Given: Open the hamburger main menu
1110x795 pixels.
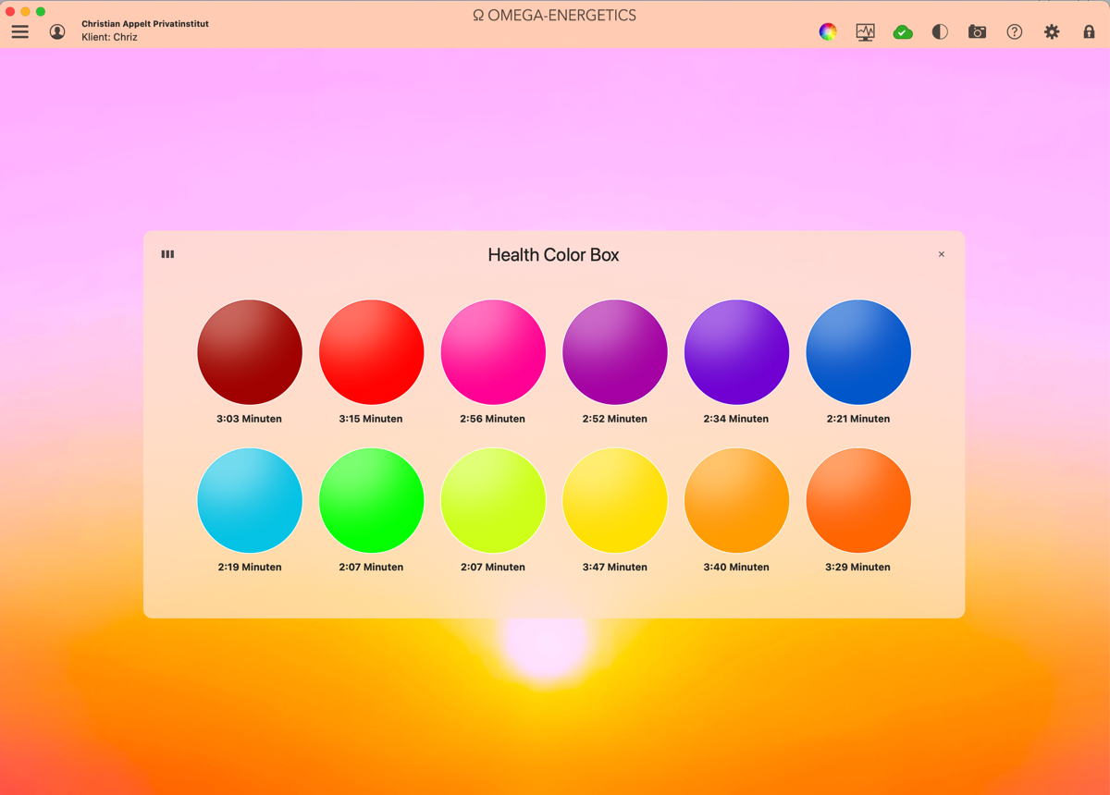Looking at the screenshot, I should point(19,31).
